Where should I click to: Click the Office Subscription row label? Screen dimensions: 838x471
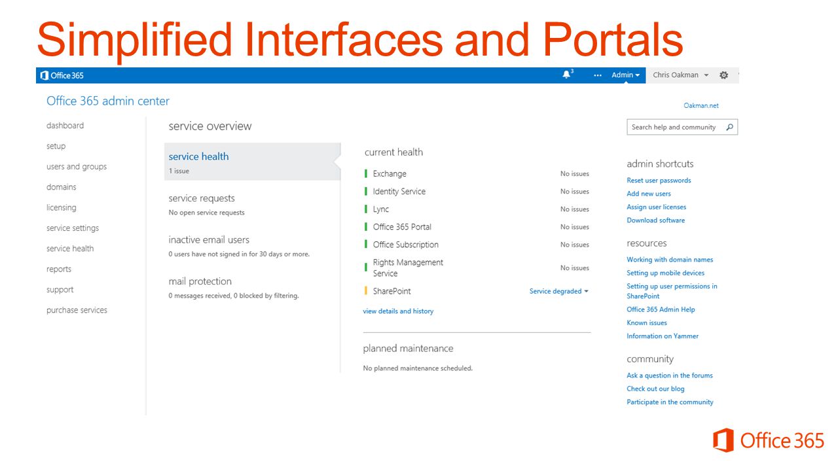point(406,245)
